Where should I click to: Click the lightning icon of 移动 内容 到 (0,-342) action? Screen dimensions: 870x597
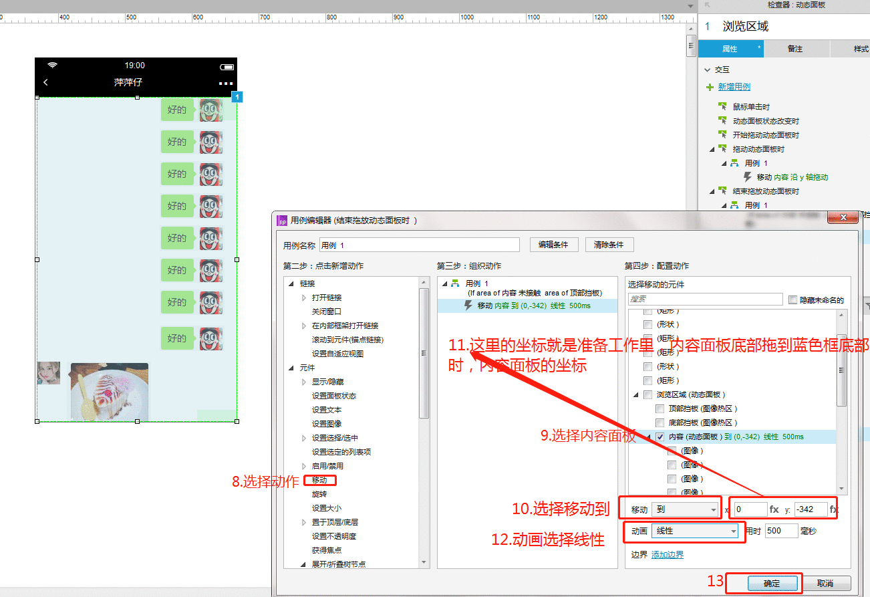tap(468, 306)
